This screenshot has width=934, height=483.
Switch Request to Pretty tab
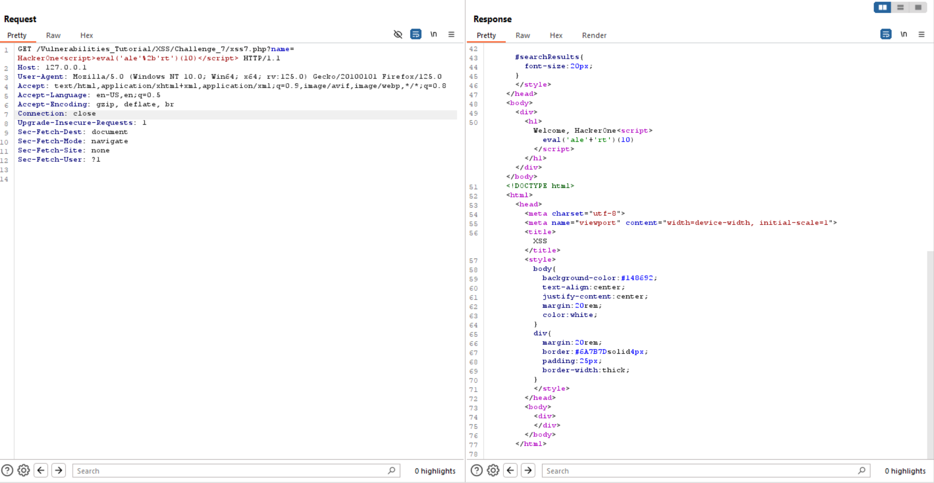(x=17, y=35)
